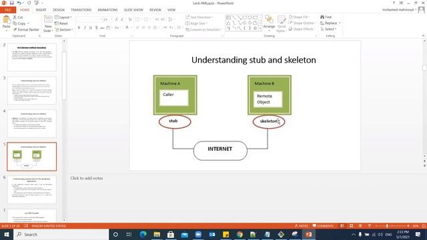Toggle Italic formatting
427x240 pixels.
point(85,27)
